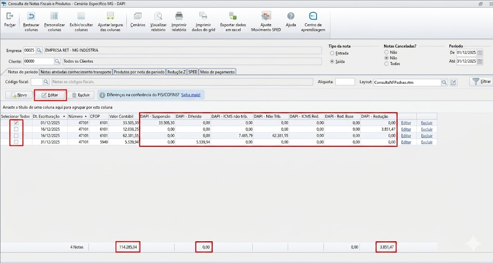The height and width of the screenshot is (263, 493).
Task: Select Todas for Notas Canceladas
Action: coord(387,64)
